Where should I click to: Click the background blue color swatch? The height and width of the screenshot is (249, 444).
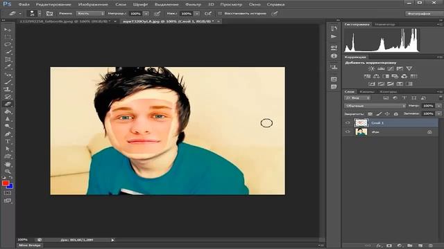[10, 186]
